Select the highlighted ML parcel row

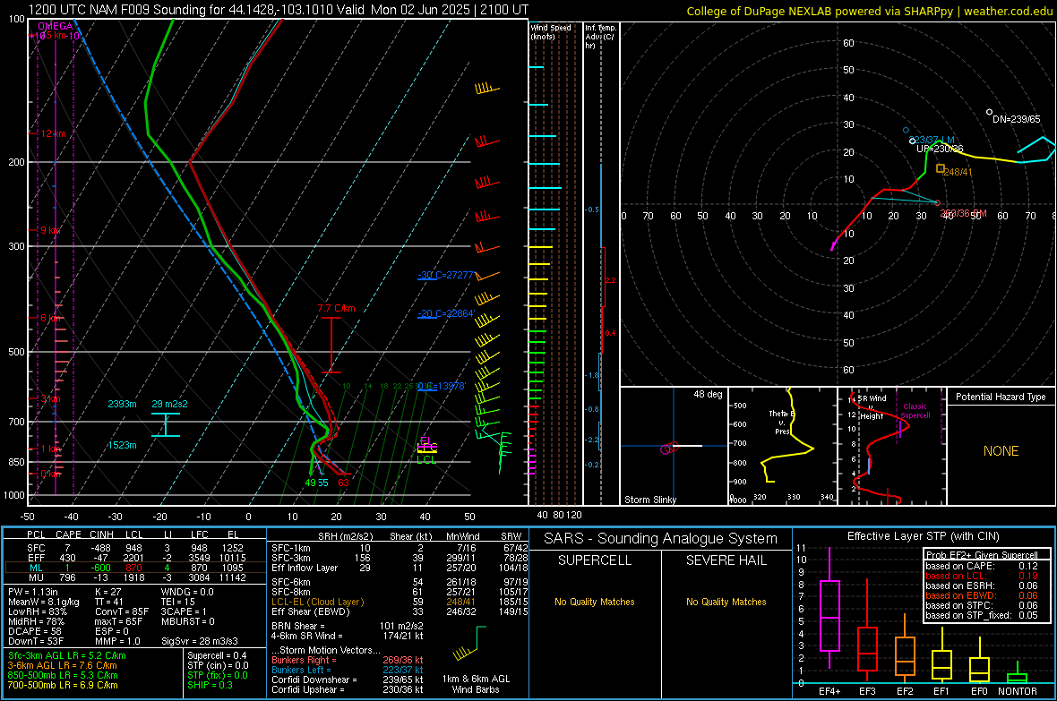click(135, 568)
